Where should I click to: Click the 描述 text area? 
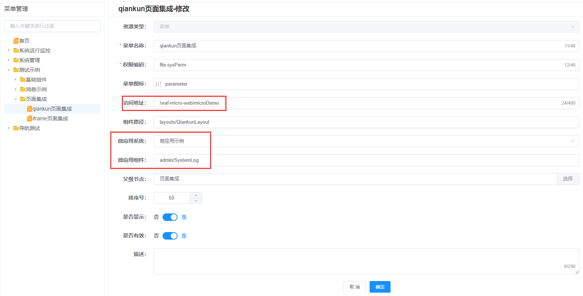tap(365, 261)
